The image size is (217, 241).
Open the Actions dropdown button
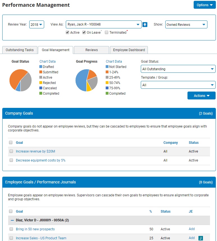point(202,96)
